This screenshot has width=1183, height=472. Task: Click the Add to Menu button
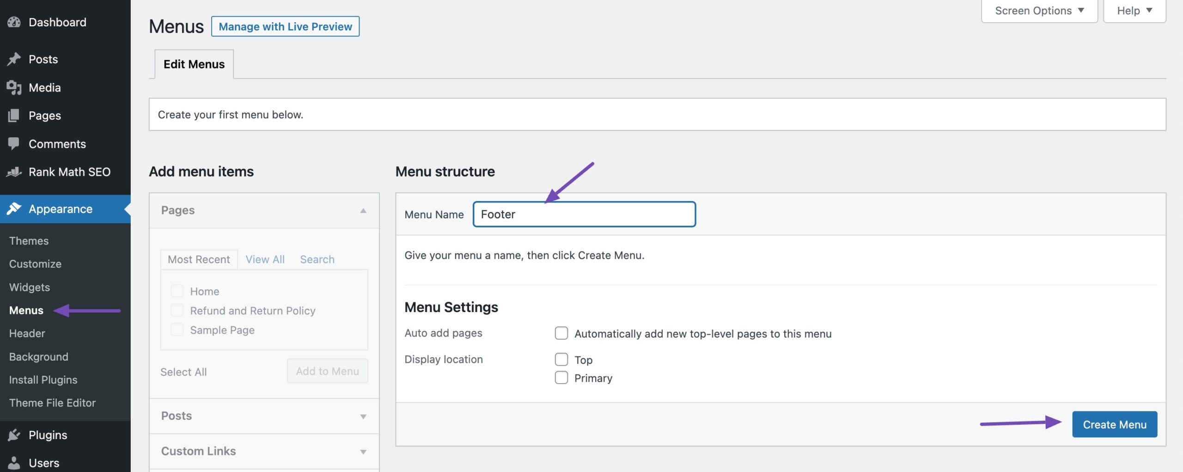tap(327, 371)
